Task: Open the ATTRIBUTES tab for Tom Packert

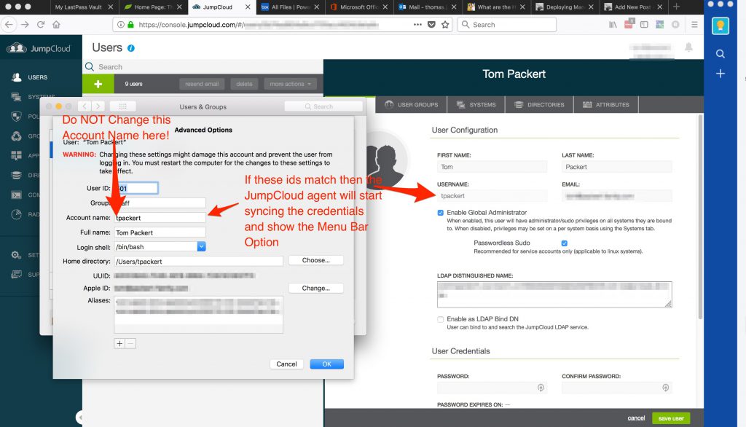Action: (x=606, y=104)
